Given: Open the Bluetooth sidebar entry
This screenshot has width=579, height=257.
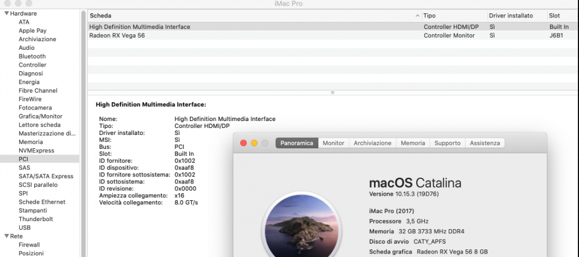Looking at the screenshot, I should tap(32, 56).
